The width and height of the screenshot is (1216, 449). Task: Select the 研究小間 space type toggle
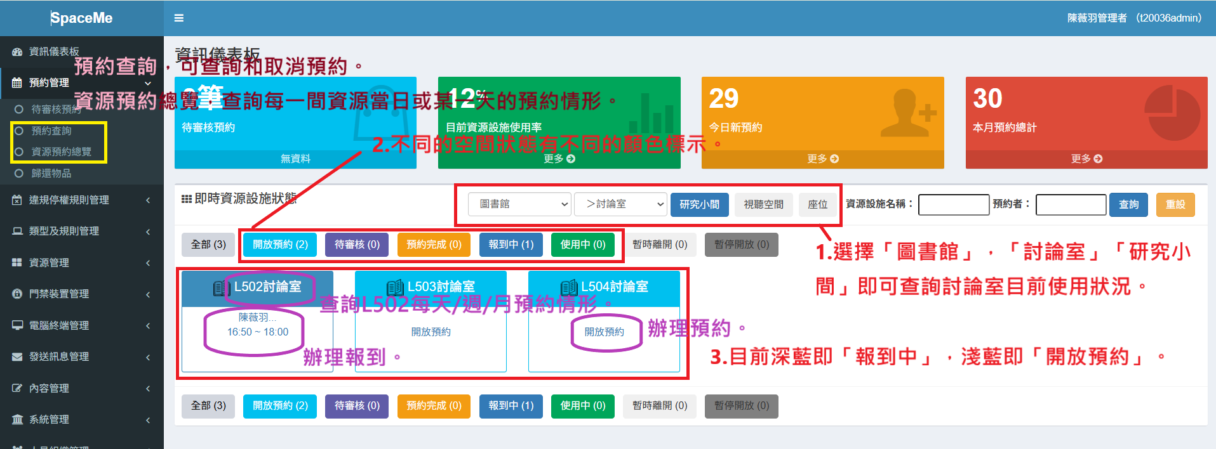point(699,205)
